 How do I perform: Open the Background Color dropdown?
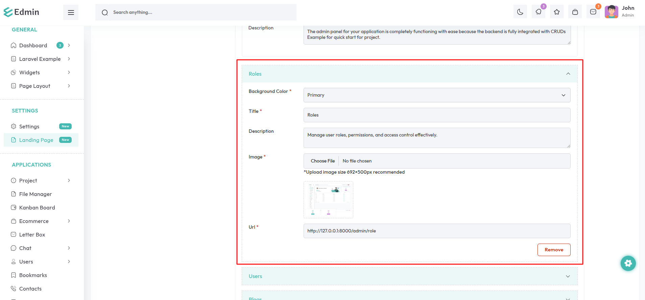pos(436,95)
